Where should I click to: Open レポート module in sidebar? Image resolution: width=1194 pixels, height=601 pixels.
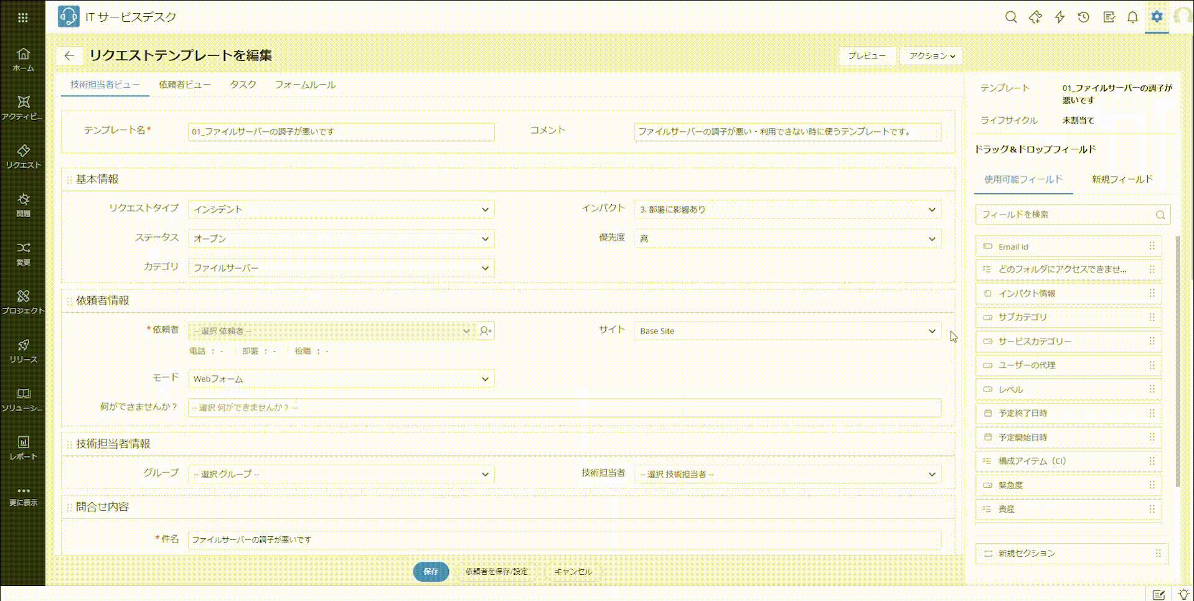click(x=23, y=447)
